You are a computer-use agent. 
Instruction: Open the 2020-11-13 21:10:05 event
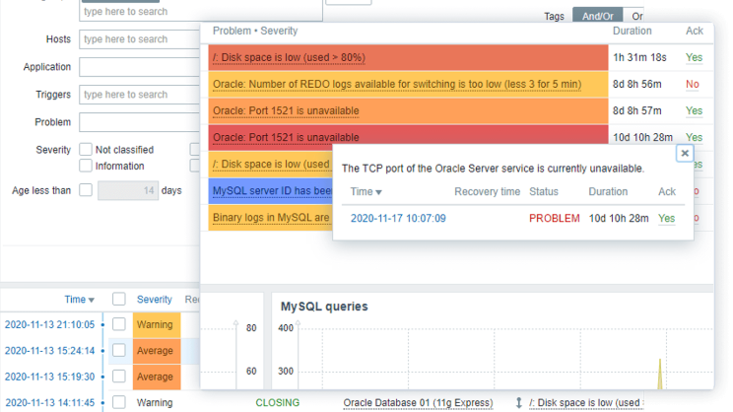tap(49, 324)
